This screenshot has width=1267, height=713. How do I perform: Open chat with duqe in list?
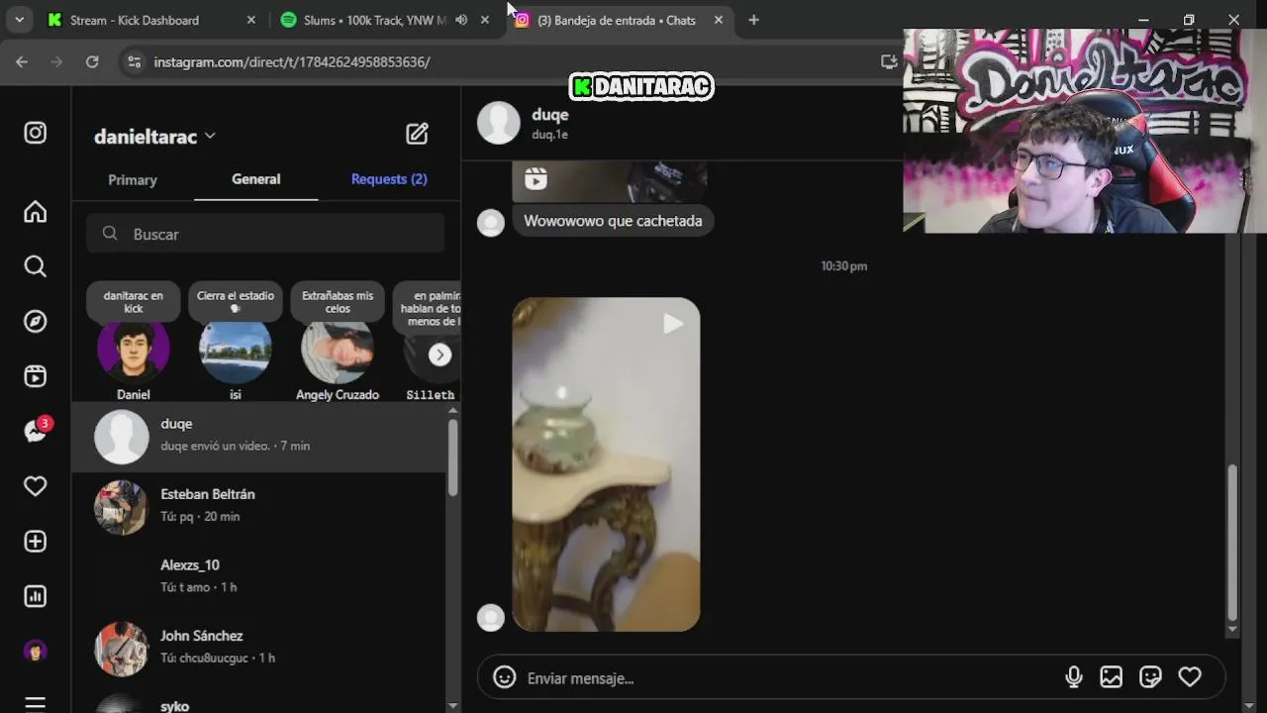259,437
